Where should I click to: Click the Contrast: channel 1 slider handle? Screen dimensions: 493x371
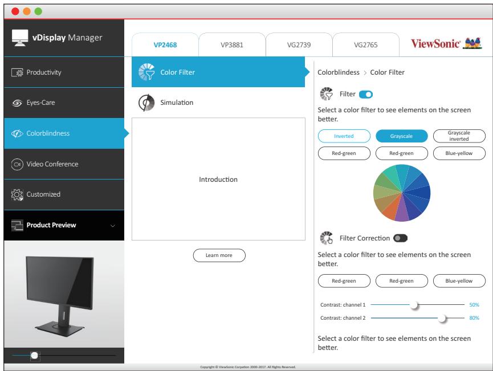414,305
